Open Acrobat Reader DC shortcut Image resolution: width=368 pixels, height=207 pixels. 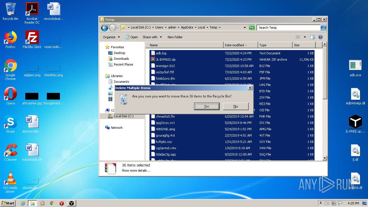pos(32,13)
